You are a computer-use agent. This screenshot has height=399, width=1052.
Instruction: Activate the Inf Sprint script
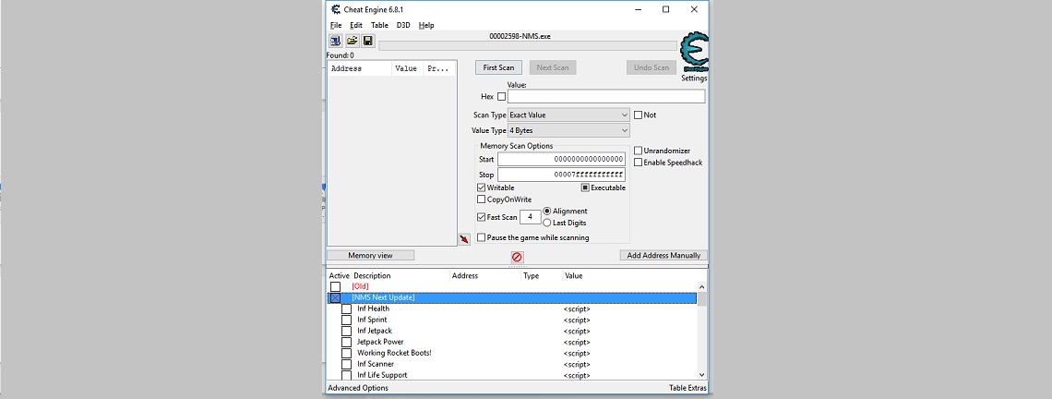pos(346,320)
